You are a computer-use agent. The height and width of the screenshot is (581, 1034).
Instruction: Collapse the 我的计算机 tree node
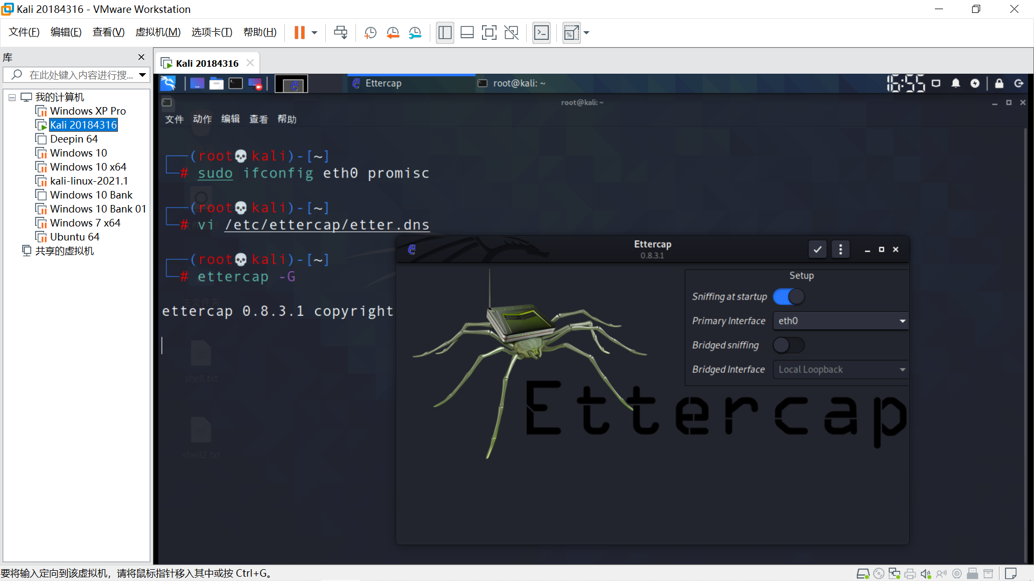[12, 97]
